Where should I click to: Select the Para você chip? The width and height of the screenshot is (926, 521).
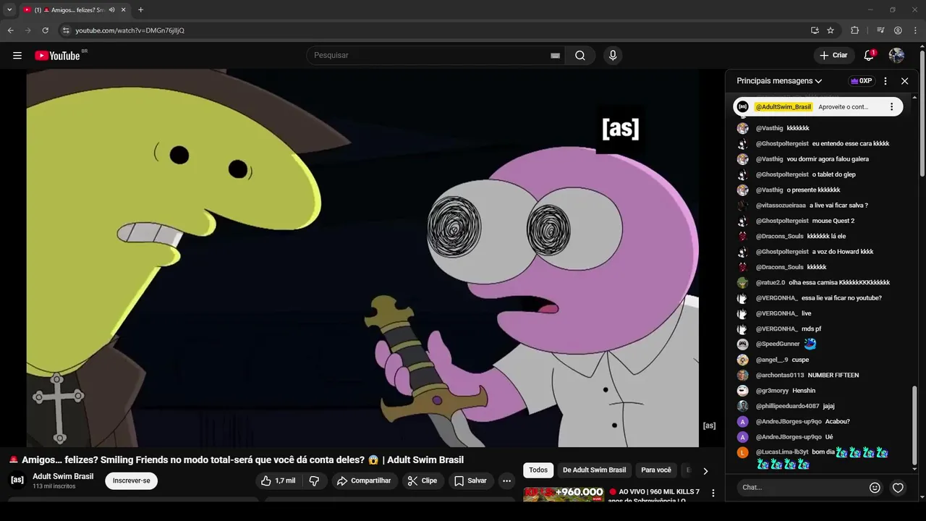tap(656, 470)
